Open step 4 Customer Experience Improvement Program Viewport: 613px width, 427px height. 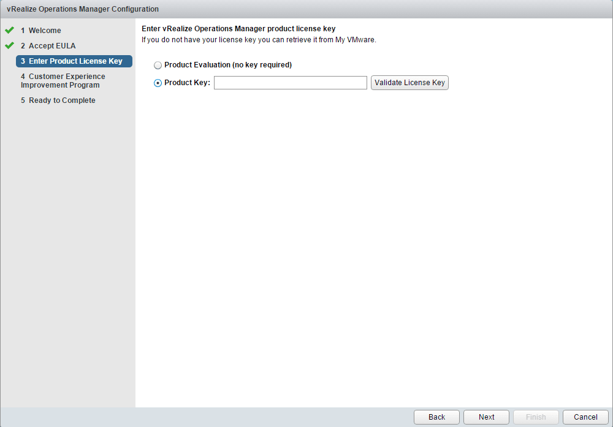tap(63, 80)
